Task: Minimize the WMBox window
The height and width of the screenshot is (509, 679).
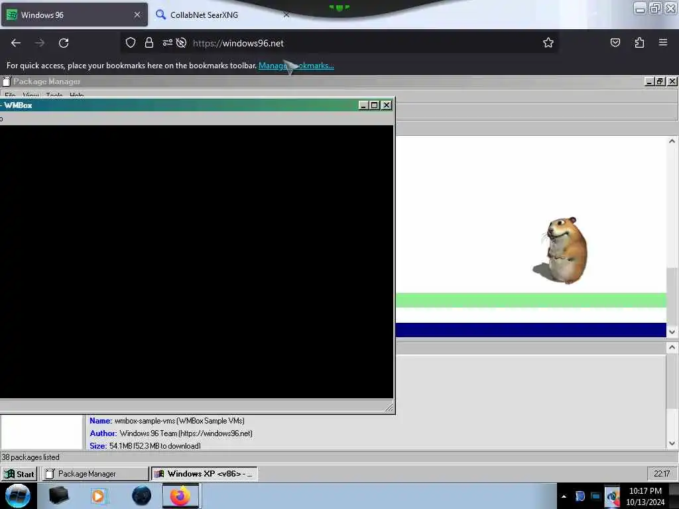Action: click(363, 105)
